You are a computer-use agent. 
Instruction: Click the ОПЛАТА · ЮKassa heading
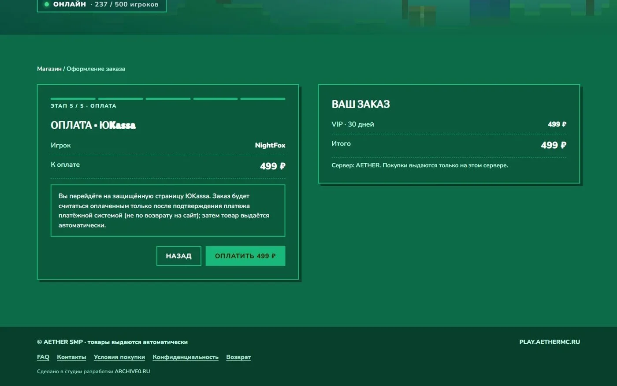(93, 125)
